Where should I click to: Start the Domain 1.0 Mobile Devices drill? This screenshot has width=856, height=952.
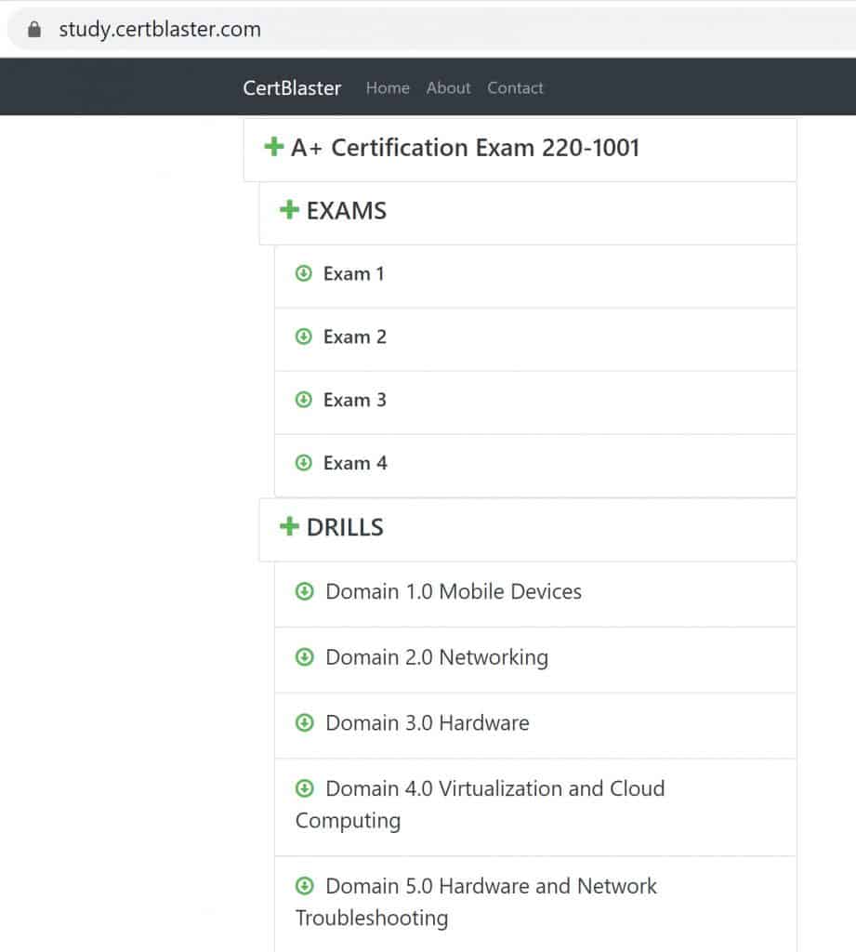(454, 591)
